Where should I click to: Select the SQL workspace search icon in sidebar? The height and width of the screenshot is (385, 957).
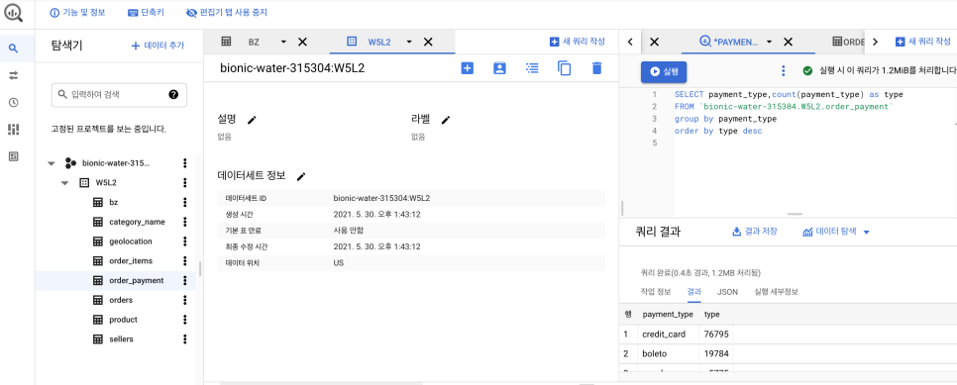coord(14,48)
